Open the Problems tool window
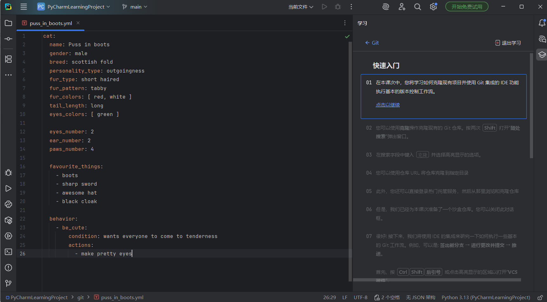The width and height of the screenshot is (547, 302). click(x=8, y=268)
